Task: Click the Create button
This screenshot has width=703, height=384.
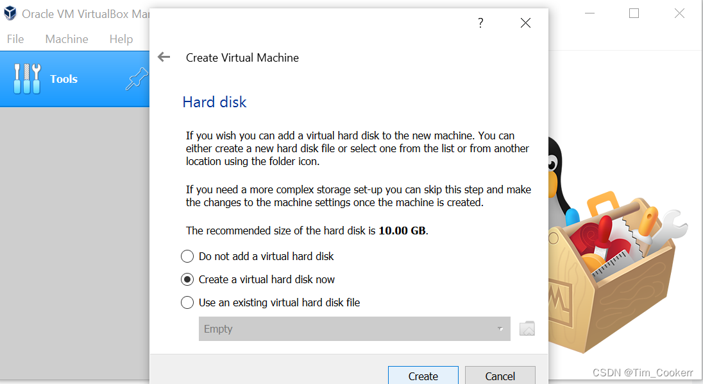Action: [423, 376]
